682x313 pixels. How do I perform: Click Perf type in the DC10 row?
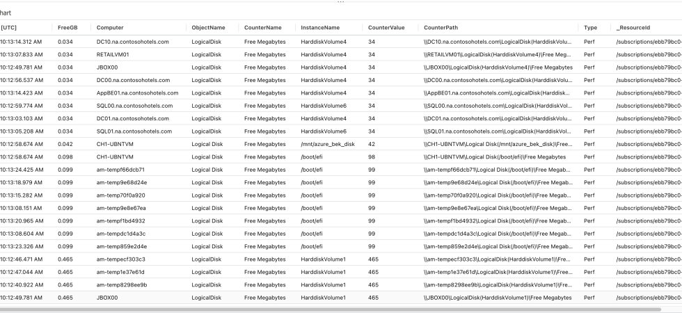(589, 42)
